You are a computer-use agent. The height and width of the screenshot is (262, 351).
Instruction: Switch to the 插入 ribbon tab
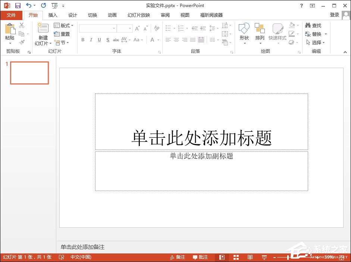[52, 15]
